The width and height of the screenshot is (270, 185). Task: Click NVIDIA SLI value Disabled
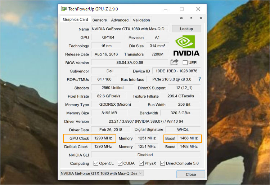[146, 155]
